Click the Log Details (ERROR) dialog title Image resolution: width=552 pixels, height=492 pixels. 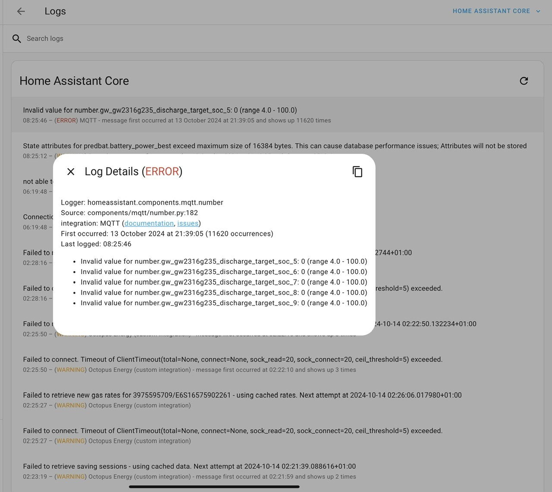click(134, 172)
